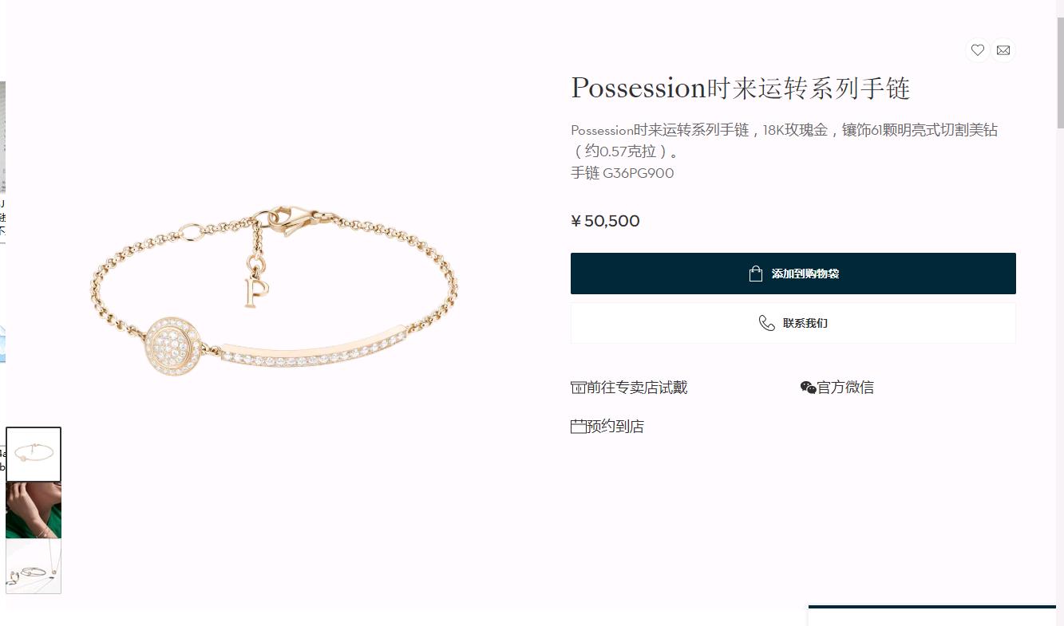
Task: Click the calendar icon beside 预约到店
Action: pyautogui.click(x=578, y=427)
